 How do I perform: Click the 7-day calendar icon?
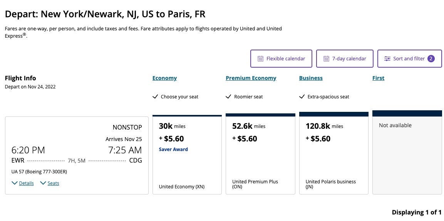tap(326, 59)
